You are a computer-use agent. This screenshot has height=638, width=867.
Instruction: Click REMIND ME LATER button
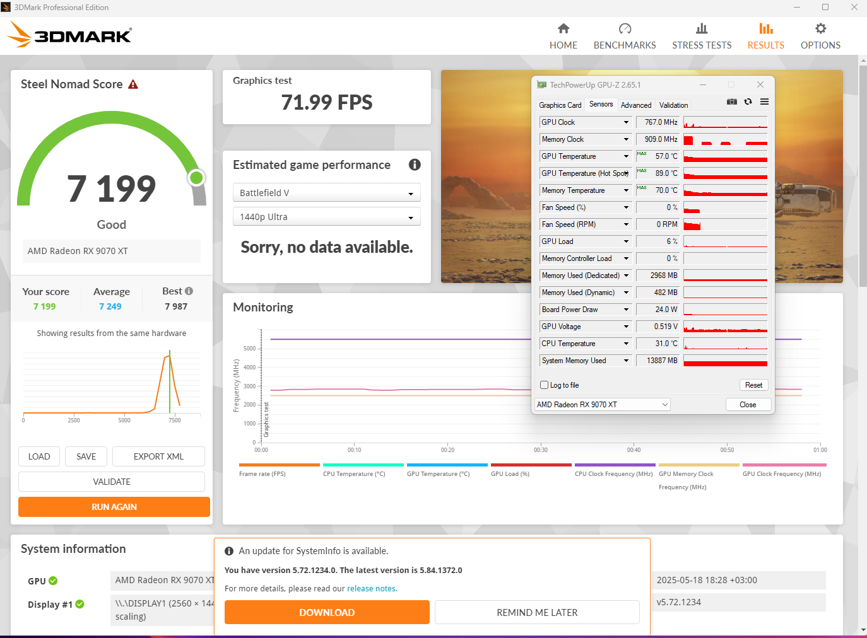537,612
